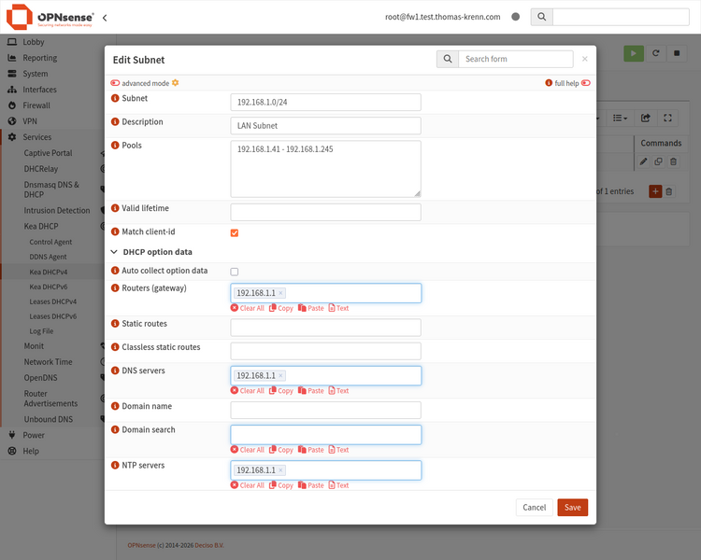Click Clear All under NTP servers
701x560 pixels.
248,485
